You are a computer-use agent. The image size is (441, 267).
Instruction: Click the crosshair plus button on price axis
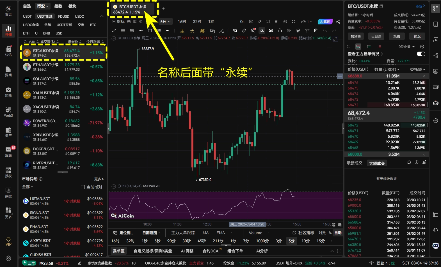(x=340, y=76)
